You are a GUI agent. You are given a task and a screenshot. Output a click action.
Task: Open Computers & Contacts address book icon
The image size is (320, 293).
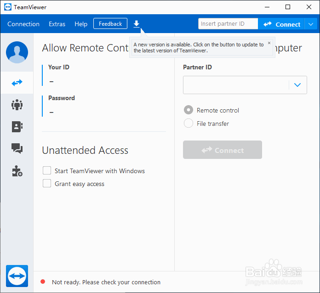[x=17, y=127]
